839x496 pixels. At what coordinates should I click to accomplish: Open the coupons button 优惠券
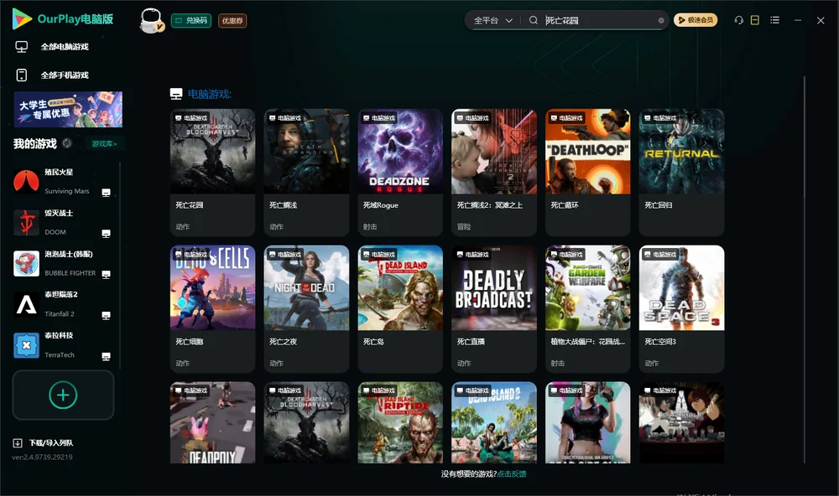tap(232, 20)
